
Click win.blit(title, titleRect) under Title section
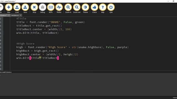[x=38, y=33]
